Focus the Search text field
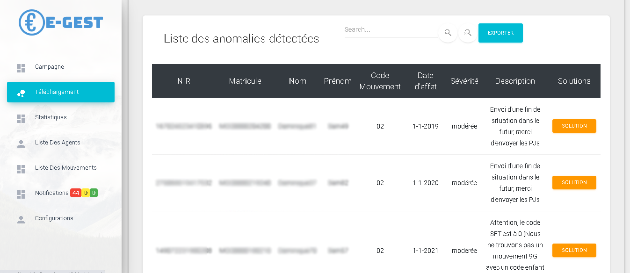The width and height of the screenshot is (630, 273). tap(391, 30)
